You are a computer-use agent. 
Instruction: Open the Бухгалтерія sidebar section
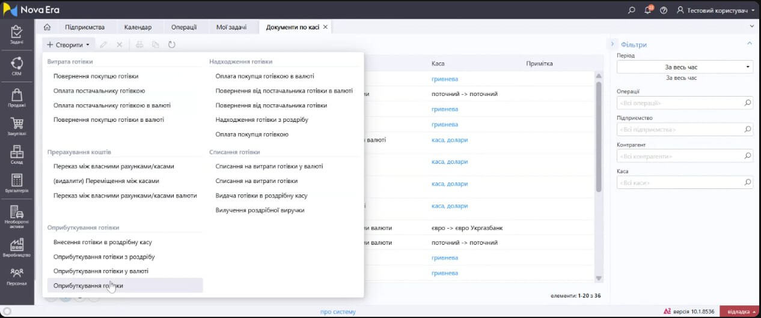(x=17, y=184)
